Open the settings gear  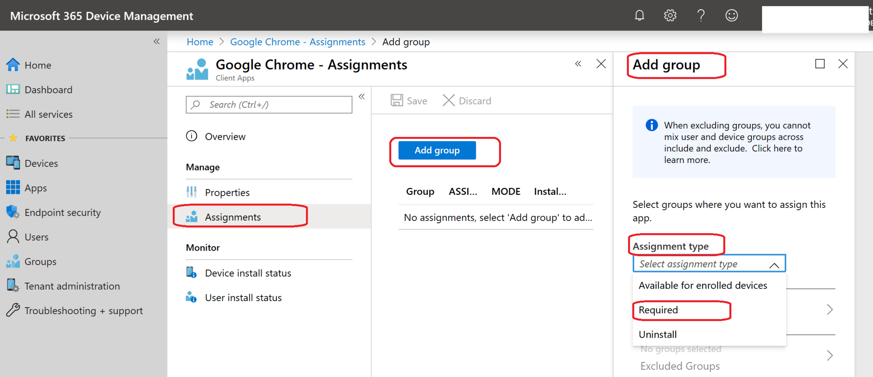pos(670,16)
